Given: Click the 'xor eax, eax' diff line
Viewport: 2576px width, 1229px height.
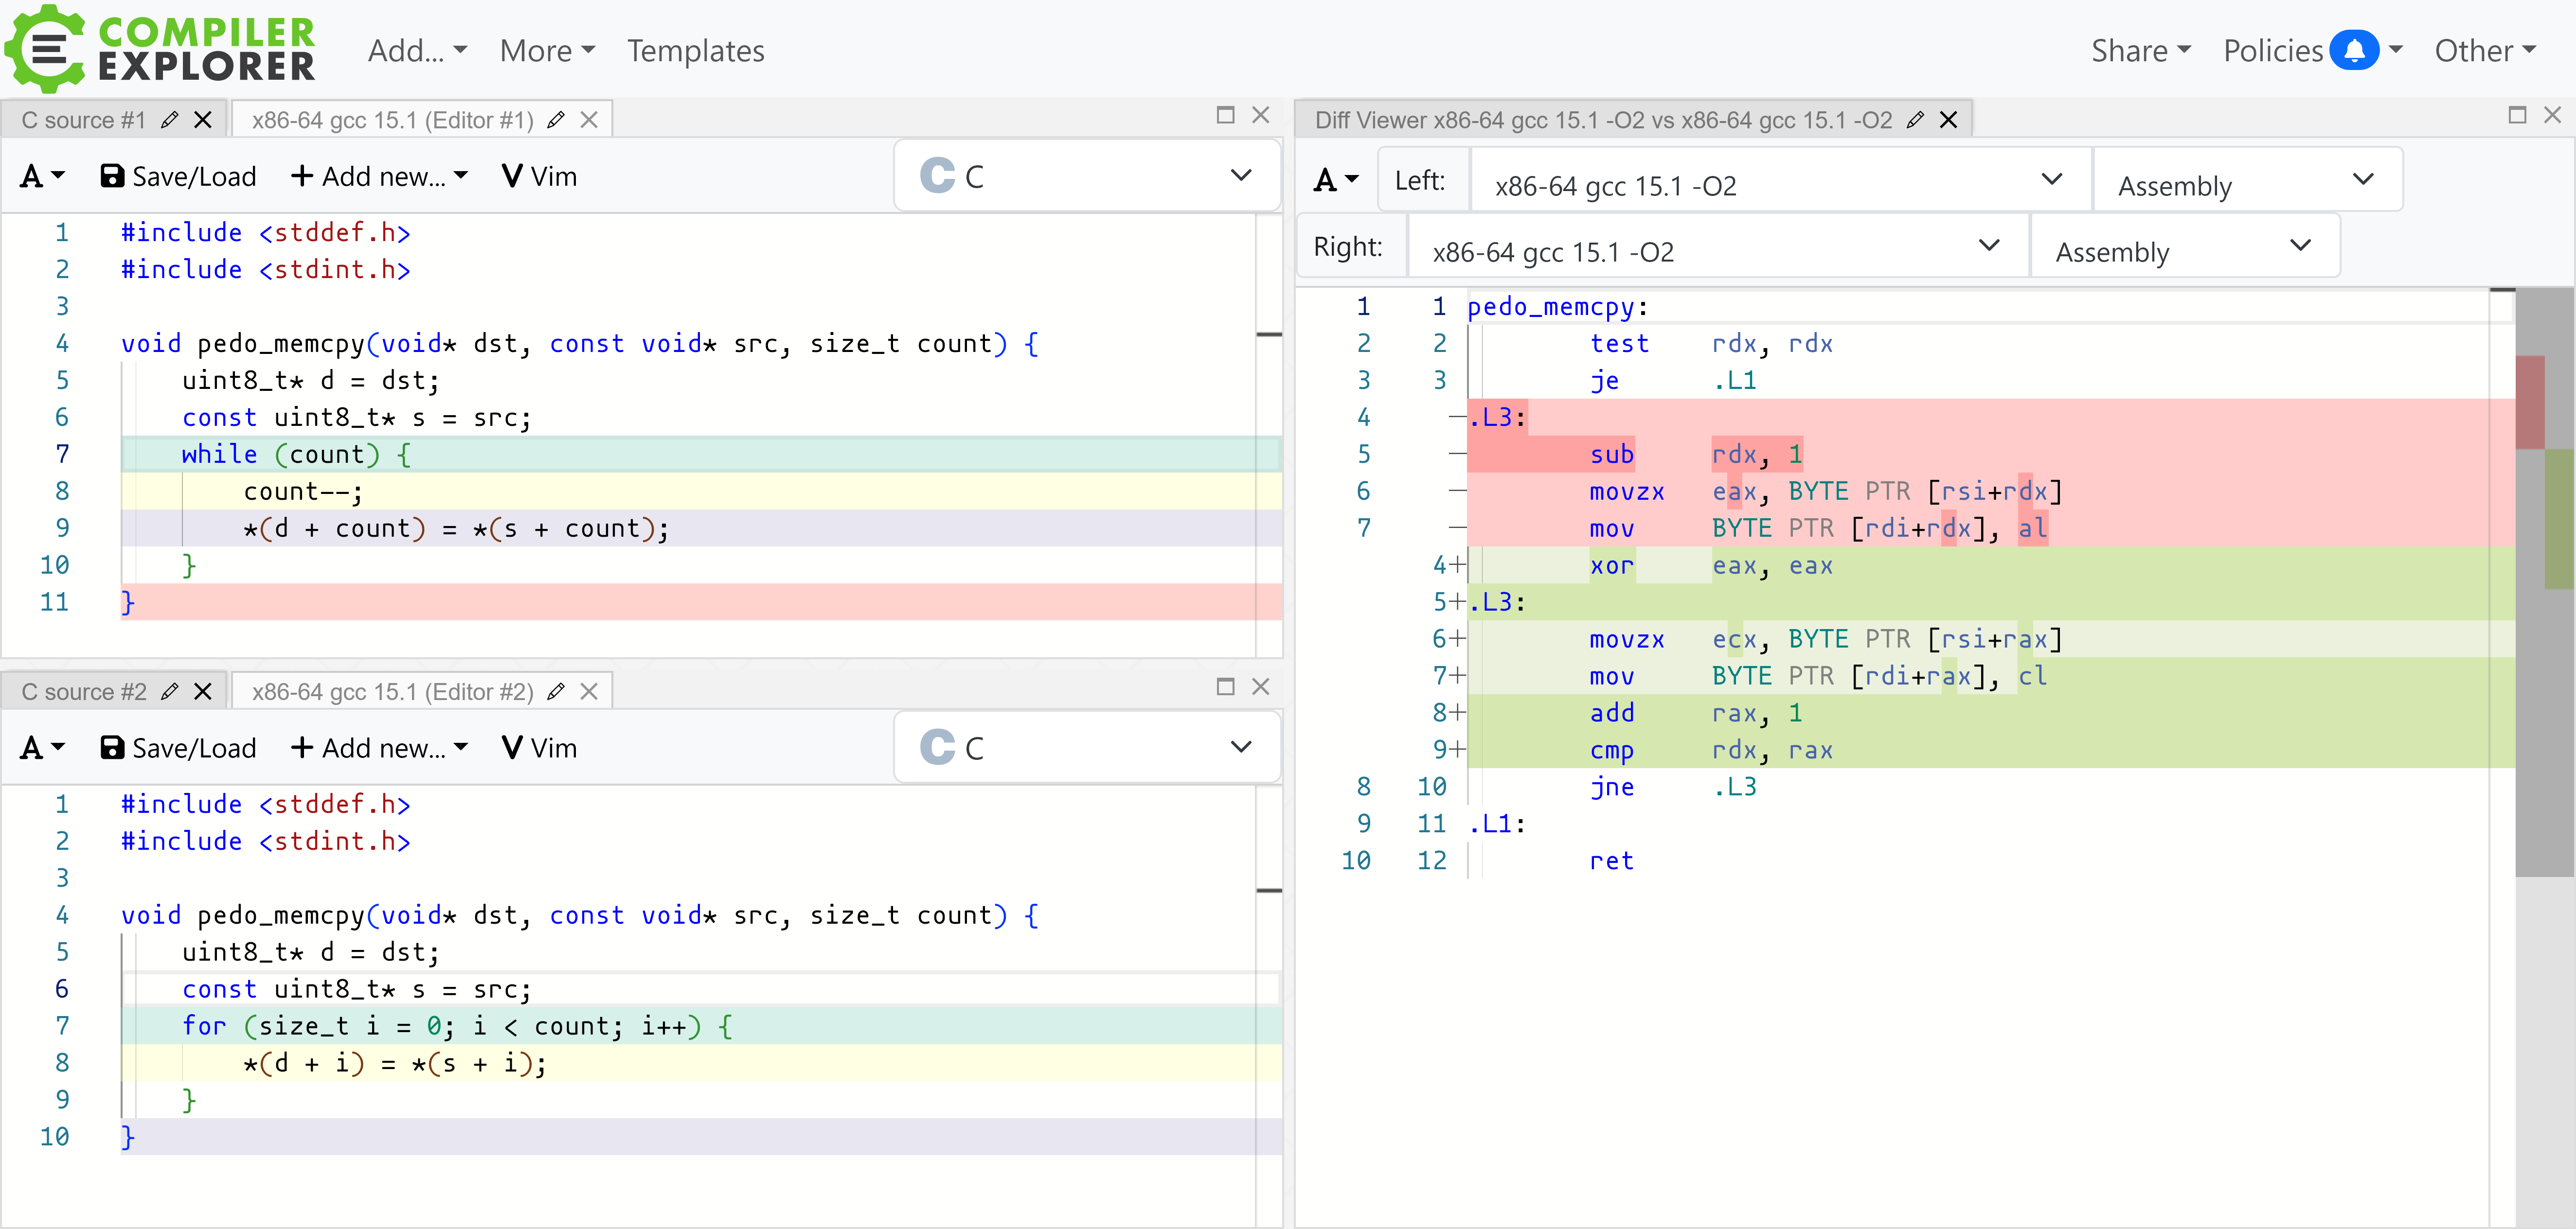Looking at the screenshot, I should [1990, 564].
